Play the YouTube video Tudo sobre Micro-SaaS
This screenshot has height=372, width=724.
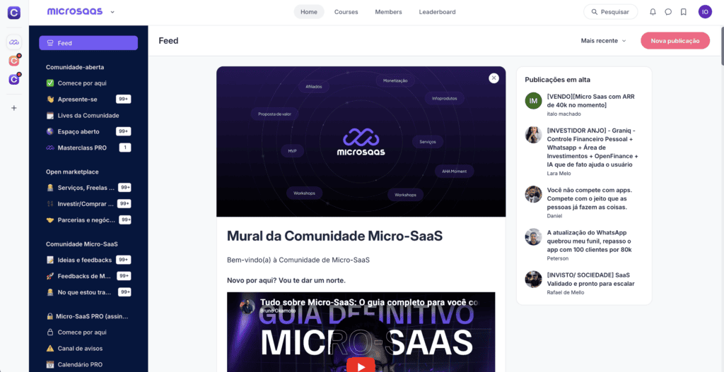click(x=361, y=366)
